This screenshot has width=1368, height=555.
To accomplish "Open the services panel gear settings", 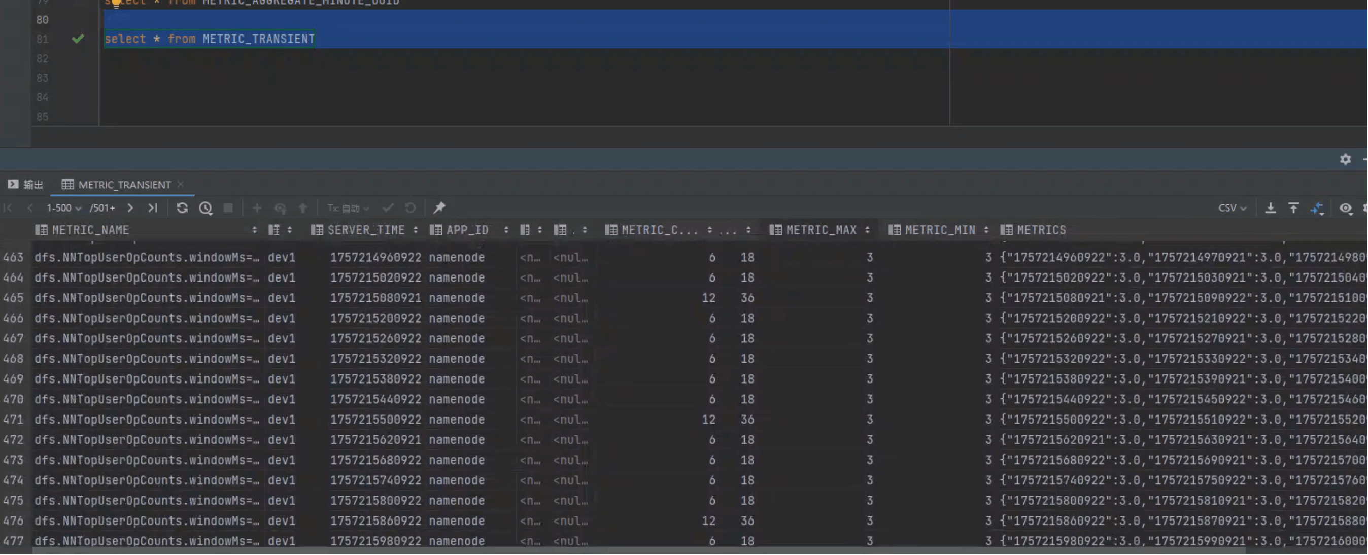I will [x=1345, y=159].
